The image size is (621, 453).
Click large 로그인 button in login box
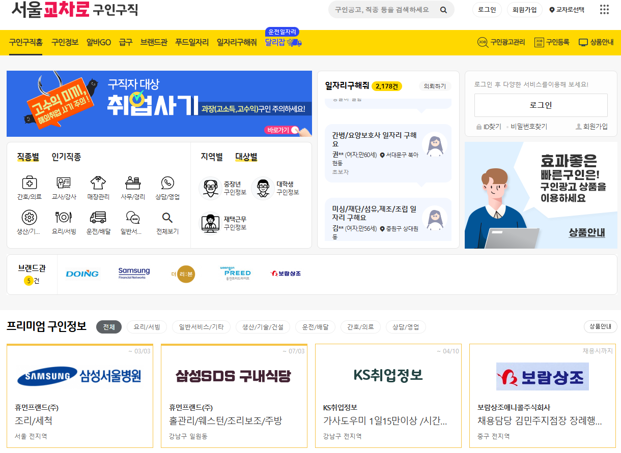[541, 105]
